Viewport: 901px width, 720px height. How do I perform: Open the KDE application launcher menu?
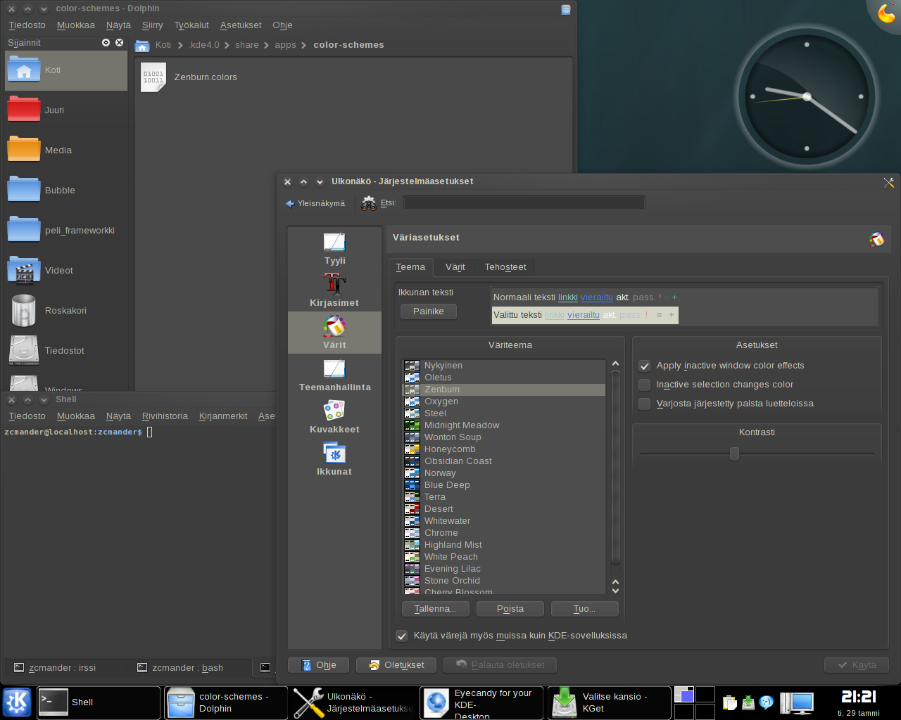point(17,702)
